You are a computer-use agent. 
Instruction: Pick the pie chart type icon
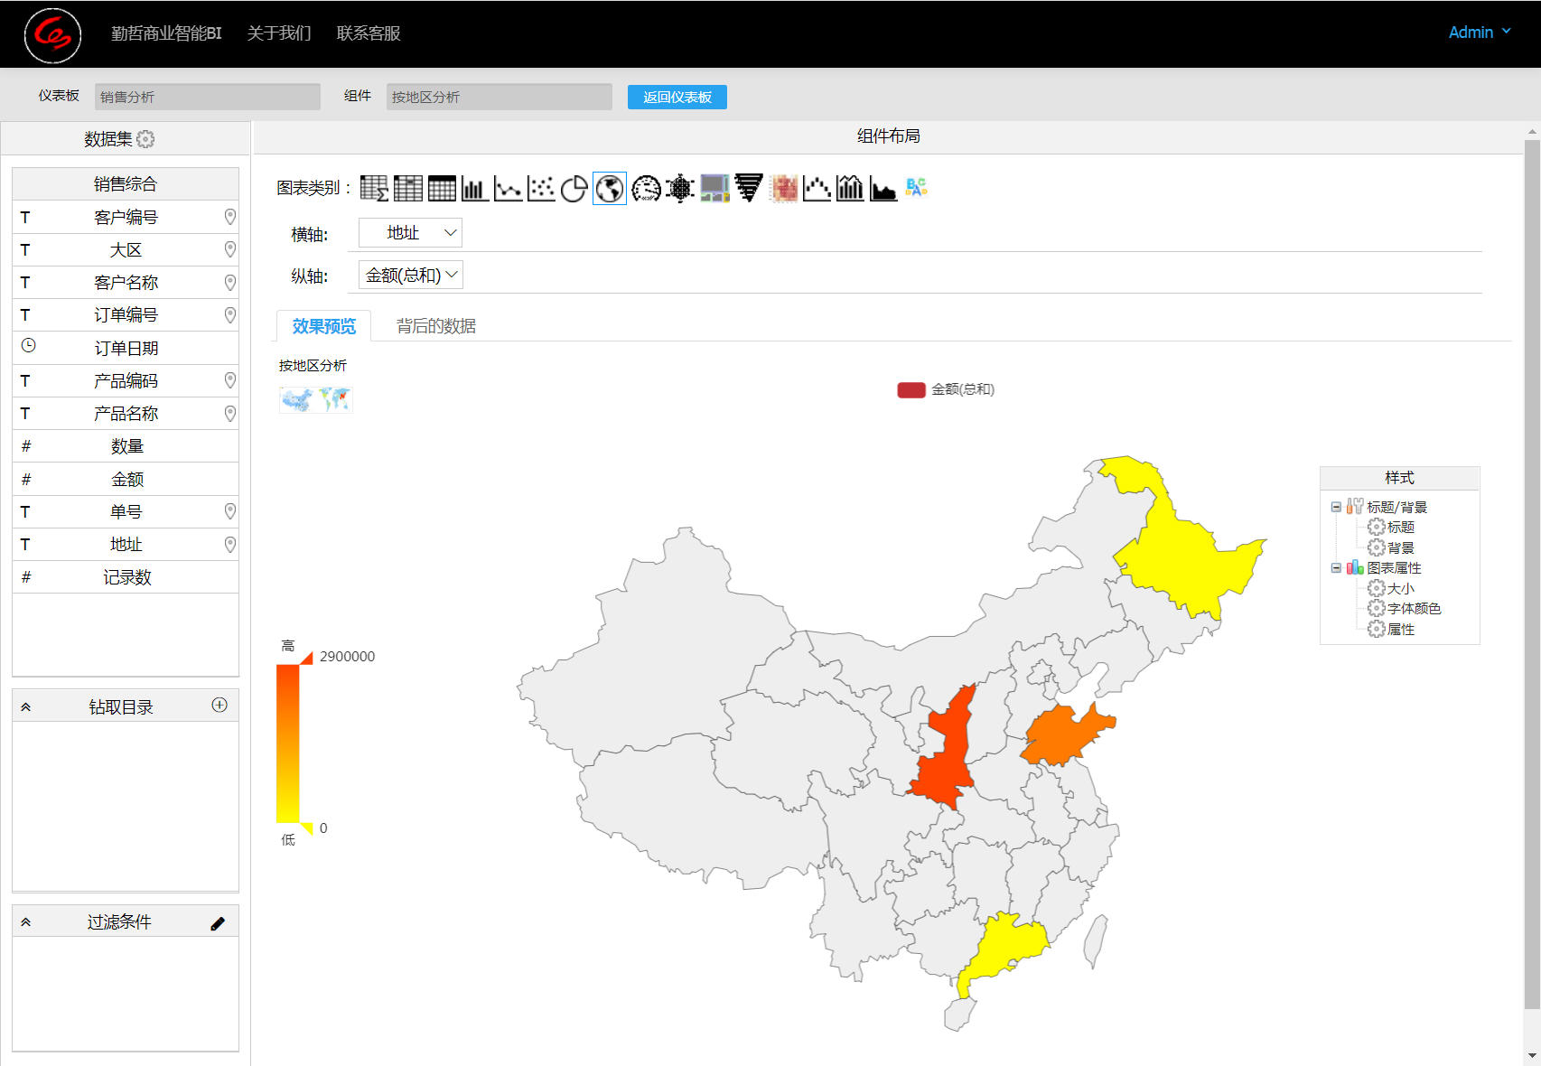pyautogui.click(x=574, y=189)
